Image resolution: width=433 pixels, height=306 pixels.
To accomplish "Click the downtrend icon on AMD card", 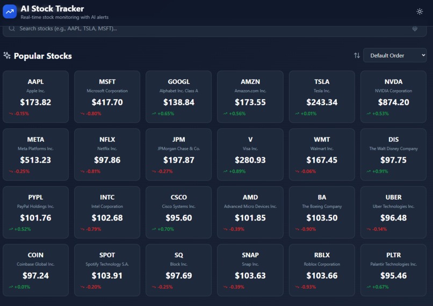I will point(225,229).
